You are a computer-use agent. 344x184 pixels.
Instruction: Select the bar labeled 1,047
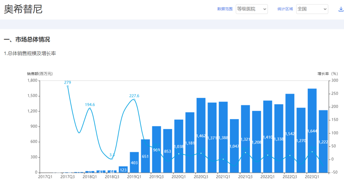coord(234,146)
